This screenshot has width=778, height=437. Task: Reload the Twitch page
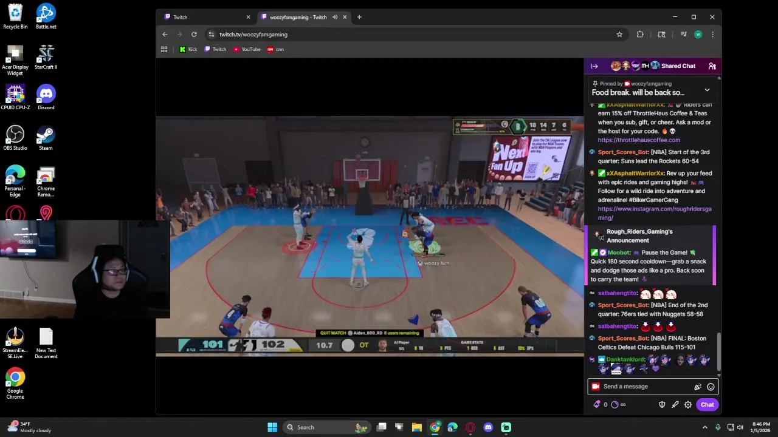tap(194, 35)
